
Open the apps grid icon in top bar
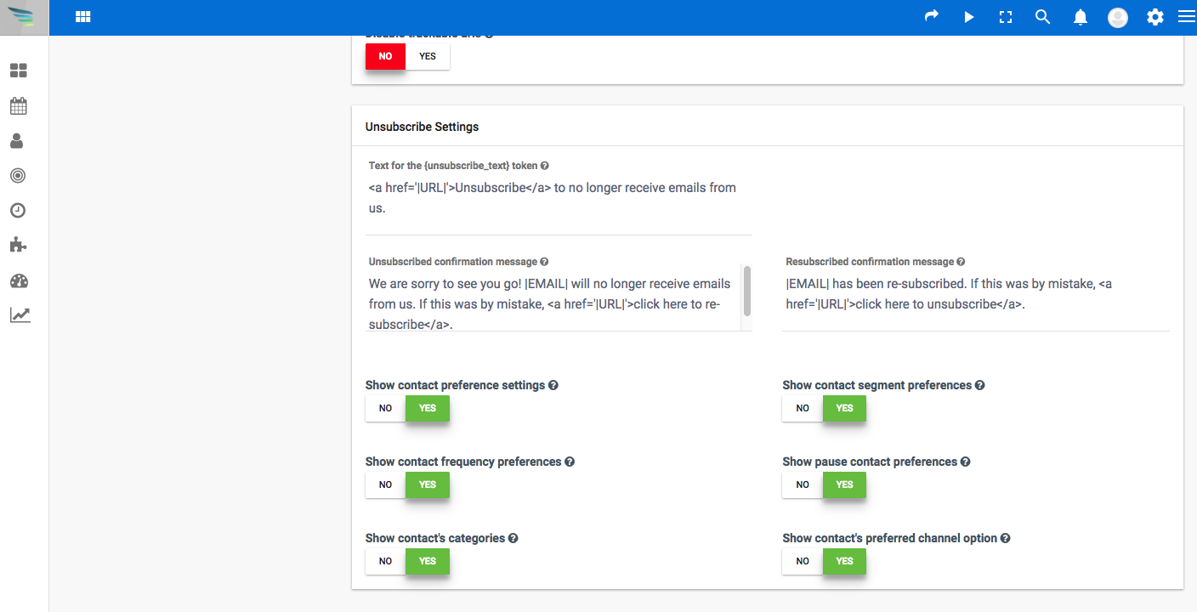82,17
